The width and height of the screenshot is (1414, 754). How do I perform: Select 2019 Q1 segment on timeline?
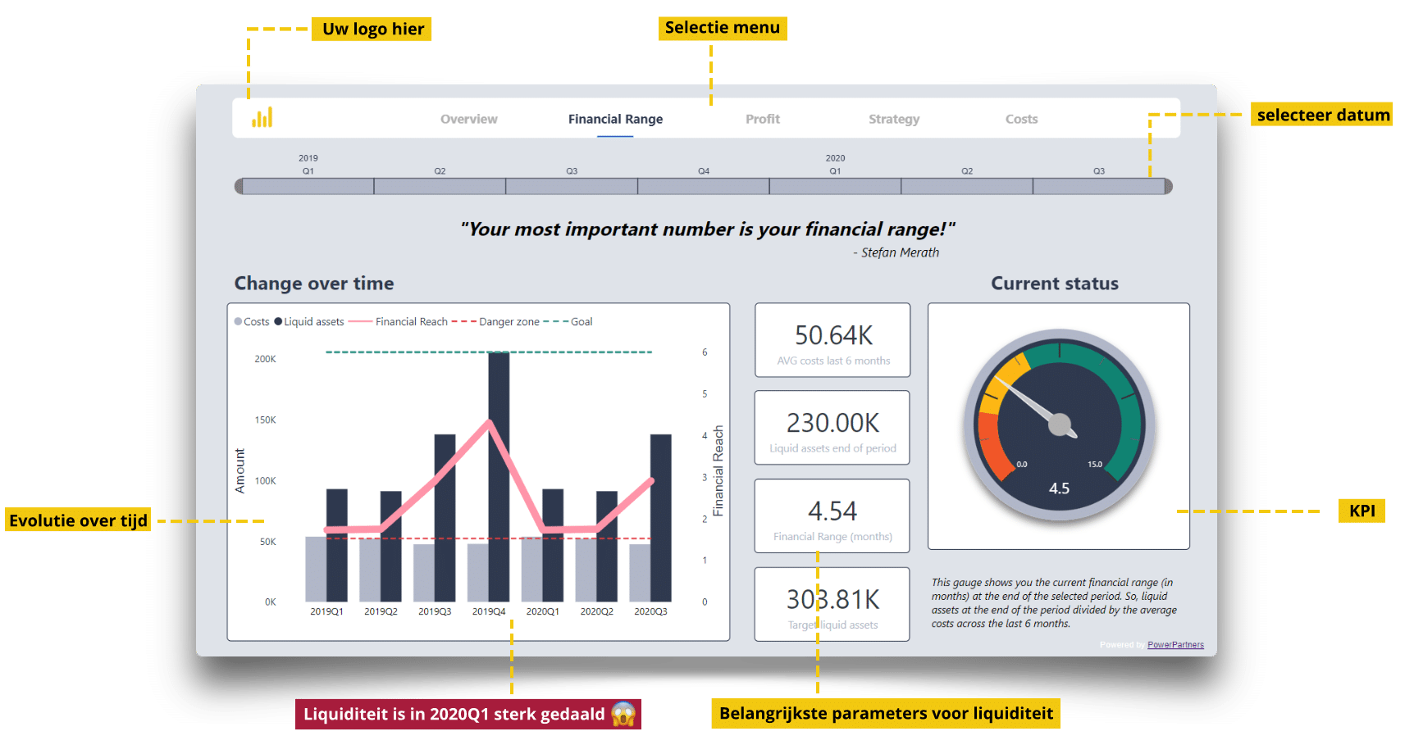pyautogui.click(x=308, y=187)
